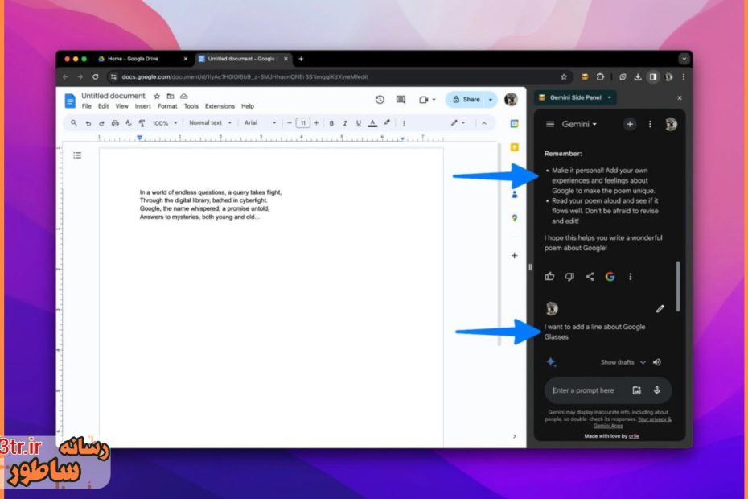748x499 pixels.
Task: Click the Google double-check response icon
Action: [x=610, y=277]
